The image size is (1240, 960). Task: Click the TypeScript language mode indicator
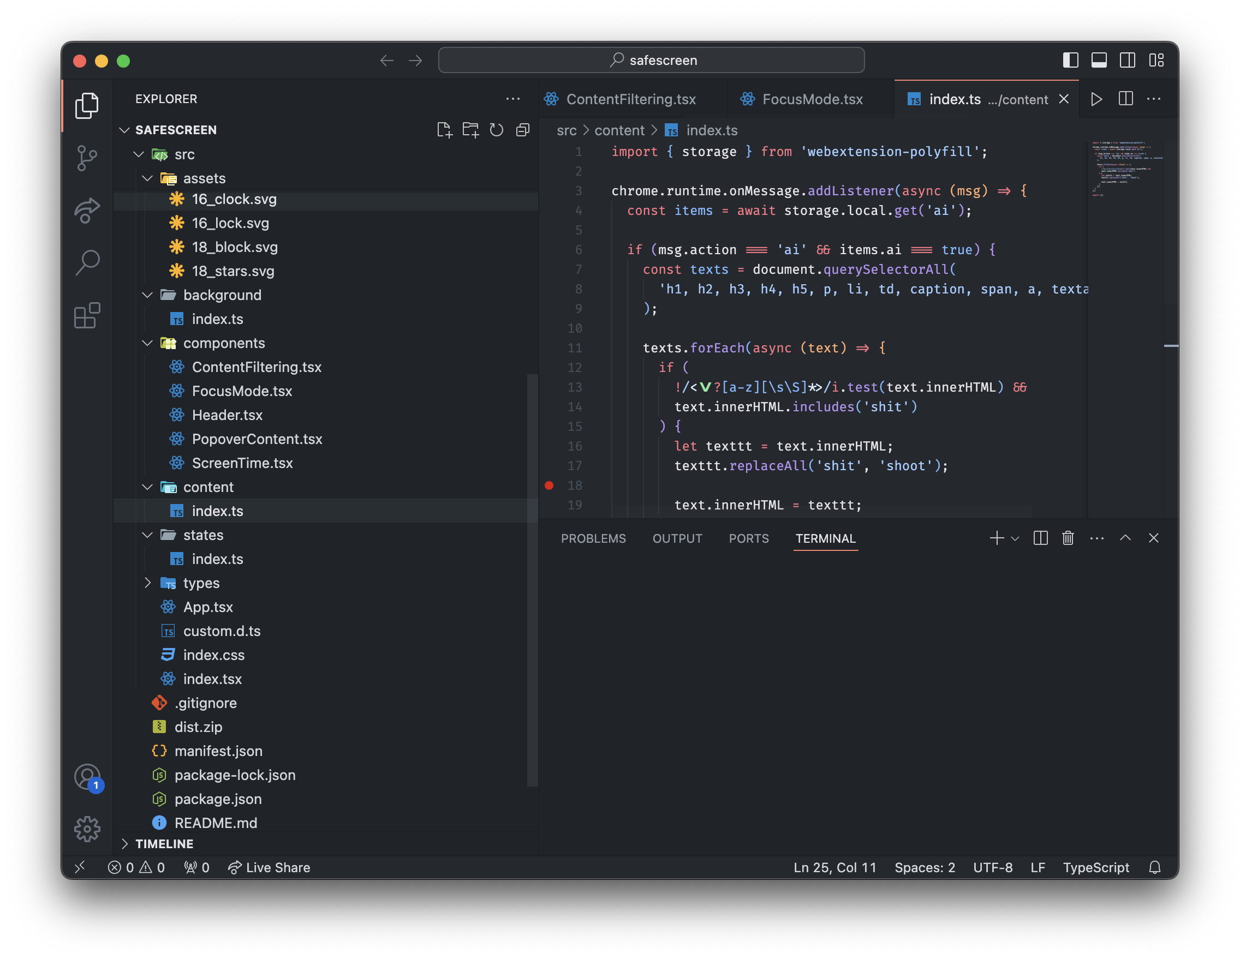[x=1095, y=867]
